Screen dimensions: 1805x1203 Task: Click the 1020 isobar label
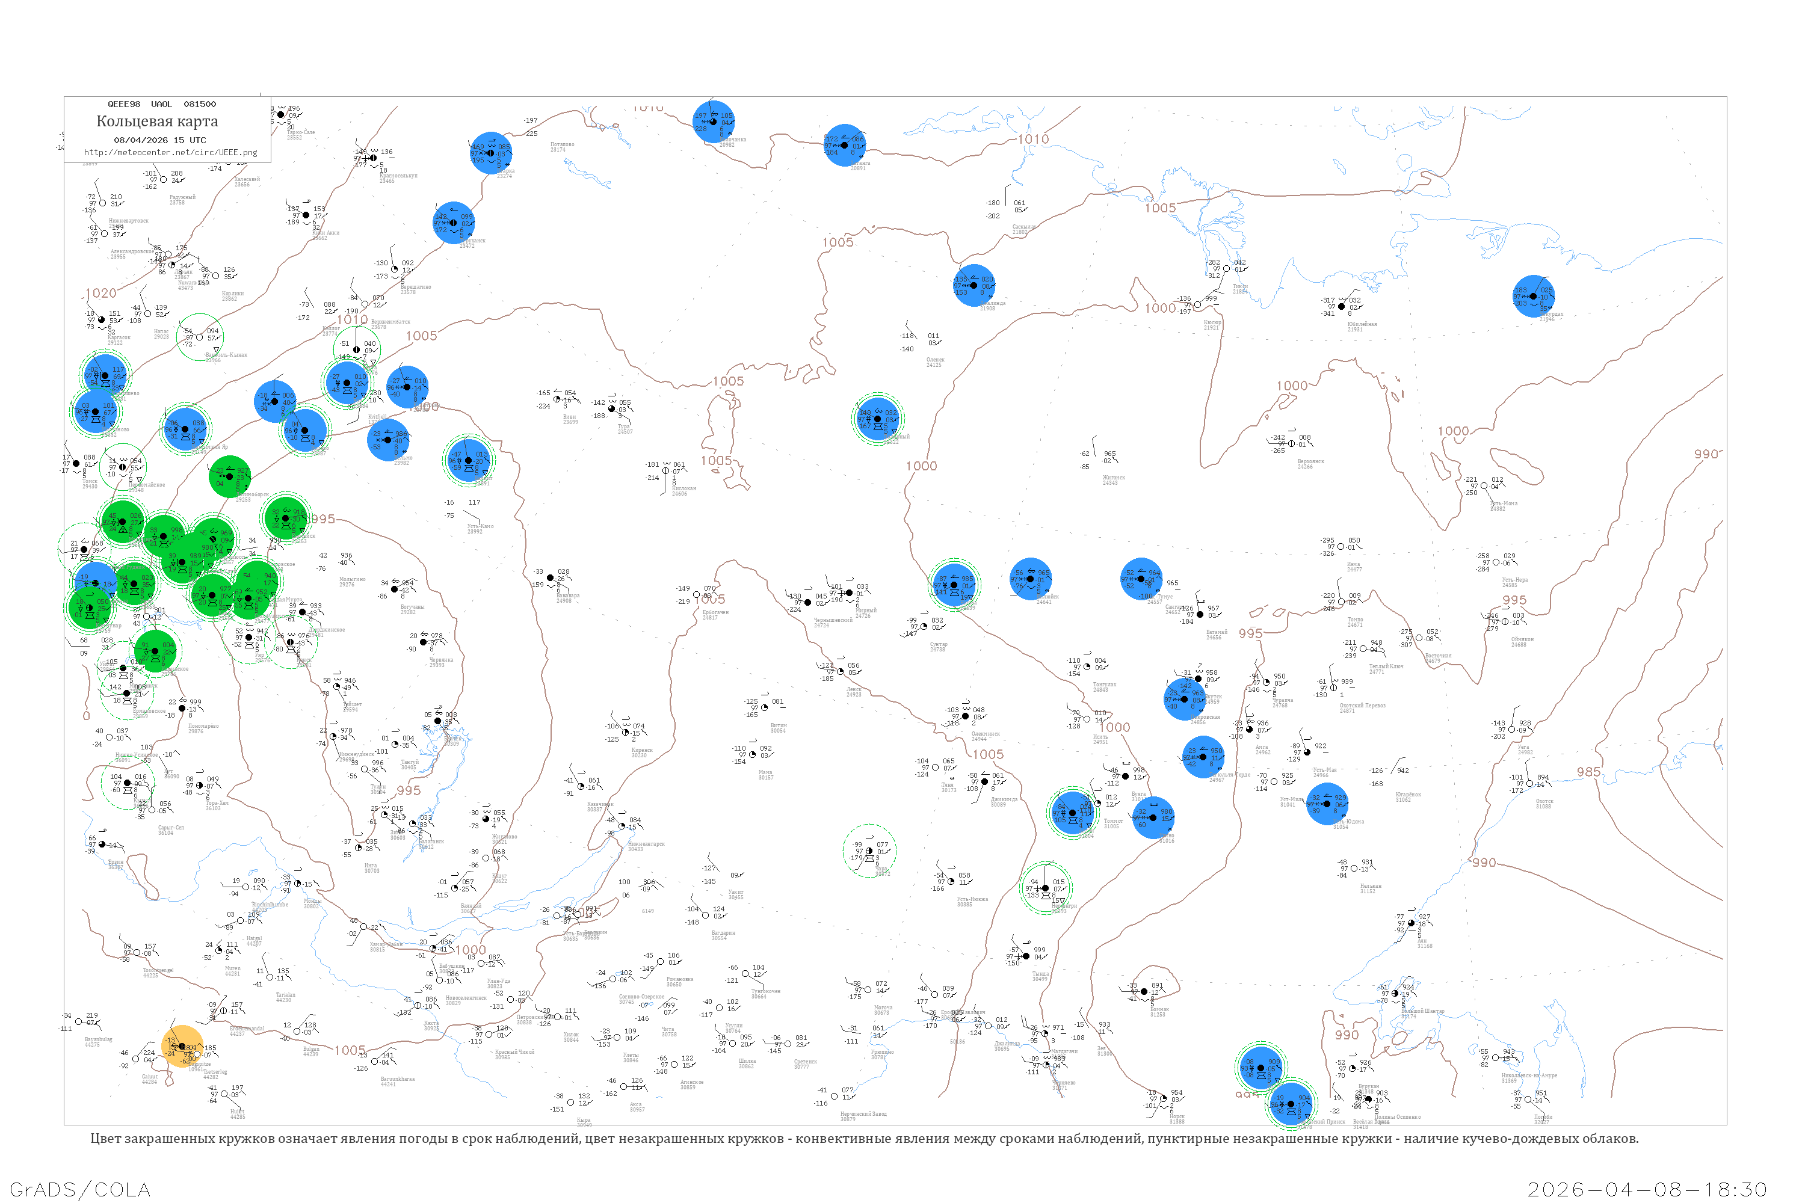pyautogui.click(x=100, y=293)
